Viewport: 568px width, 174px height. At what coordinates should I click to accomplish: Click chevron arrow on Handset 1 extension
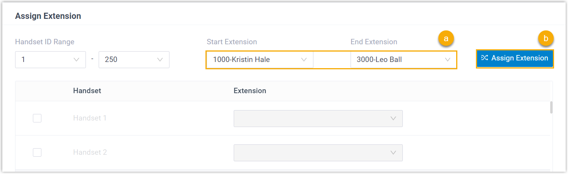coord(393,118)
